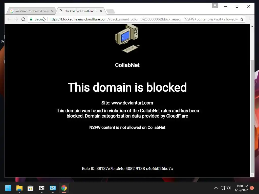Screen dimensions: 259x194
Task: Reload the blocked page
Action: pyautogui.click(x=23, y=19)
